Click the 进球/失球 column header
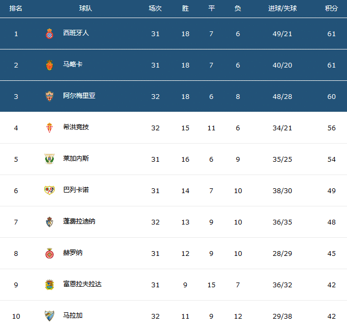Screen dimensions: 347x324 pyautogui.click(x=282, y=9)
